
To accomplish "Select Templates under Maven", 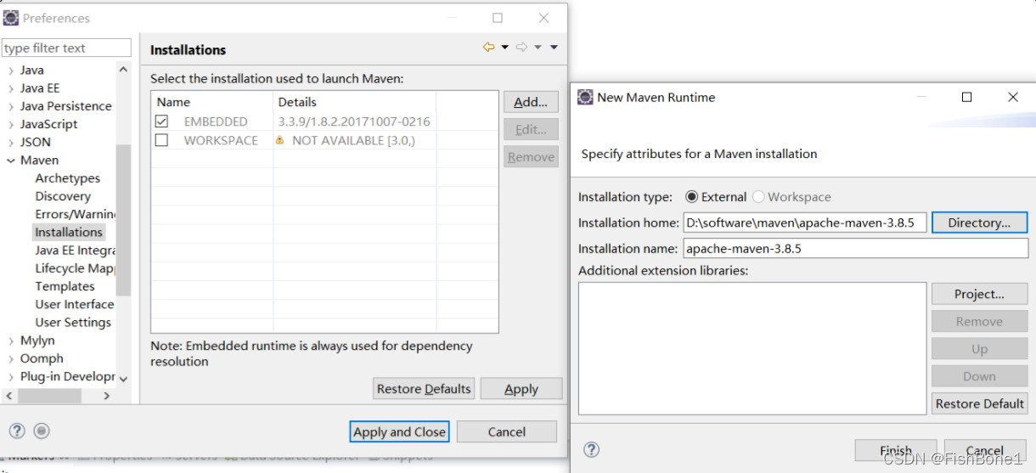I will [x=65, y=286].
